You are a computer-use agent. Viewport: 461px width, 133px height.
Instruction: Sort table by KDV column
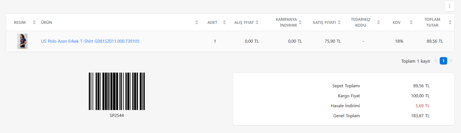pos(411,22)
